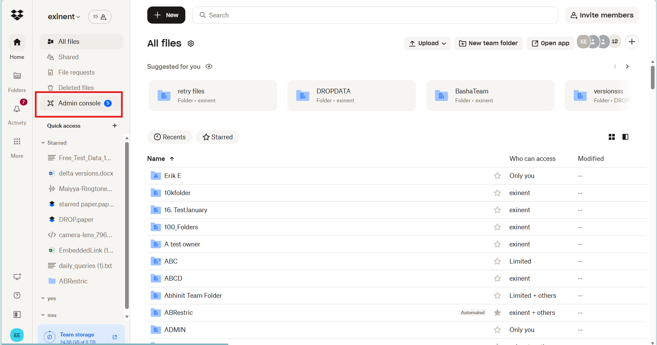Viewport: 657px width, 345px height.
Task: Switch to the Starred tab
Action: tap(218, 137)
